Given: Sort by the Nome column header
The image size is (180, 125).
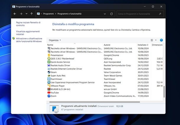Looking at the screenshot, I should tap(50, 45).
